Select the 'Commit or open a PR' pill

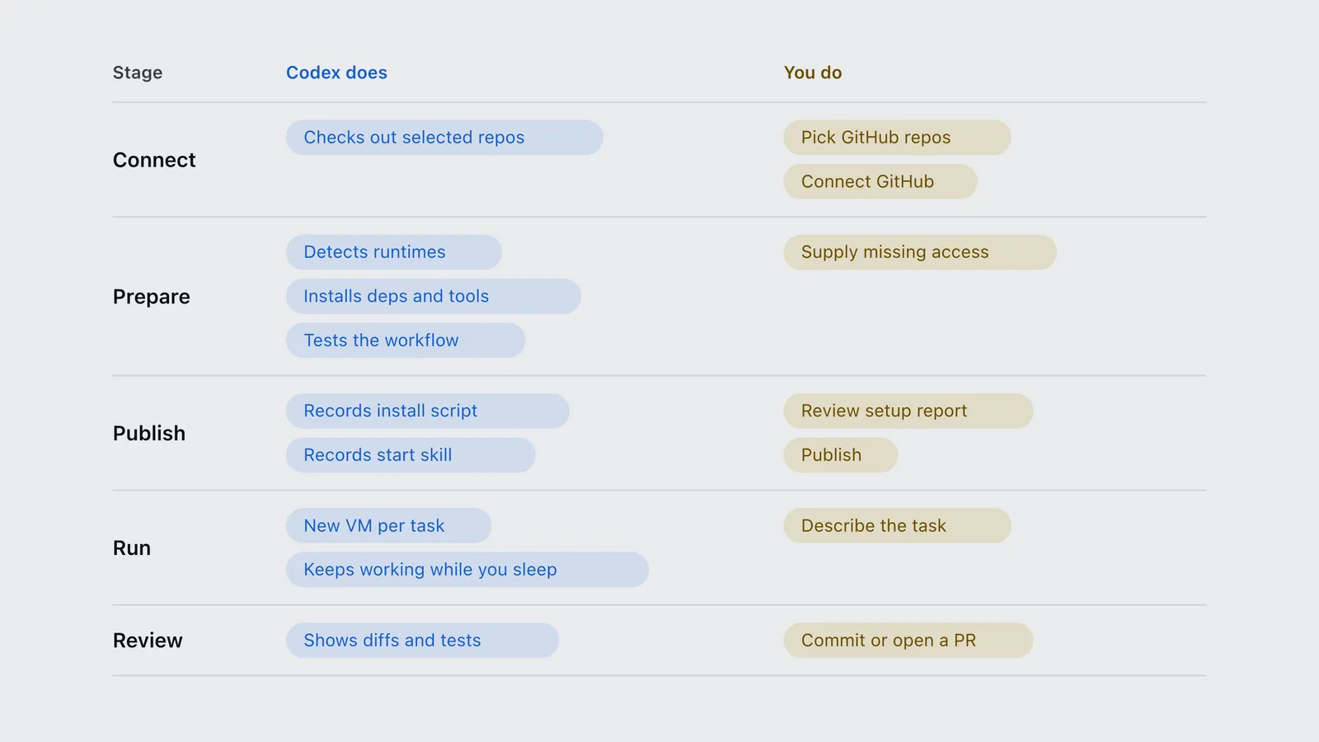tap(908, 641)
